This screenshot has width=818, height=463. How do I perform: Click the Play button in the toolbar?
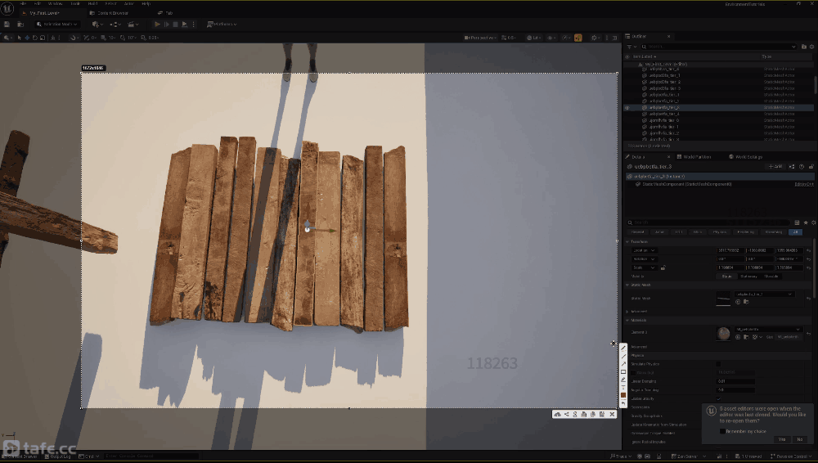[157, 25]
